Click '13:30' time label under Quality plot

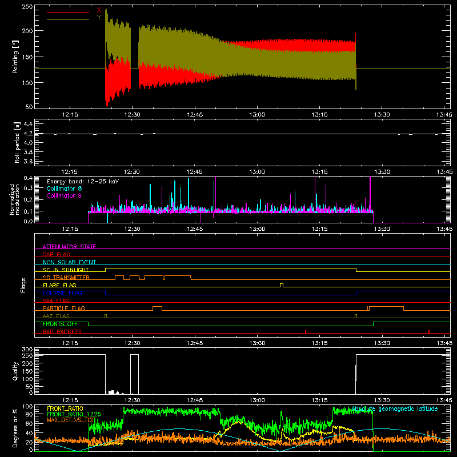[x=382, y=400]
